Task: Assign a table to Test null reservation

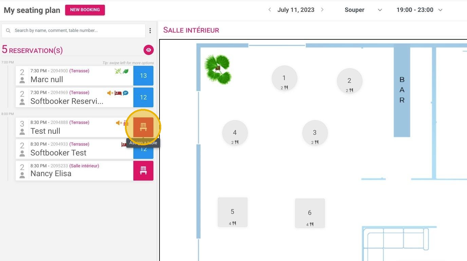Action: tap(143, 127)
